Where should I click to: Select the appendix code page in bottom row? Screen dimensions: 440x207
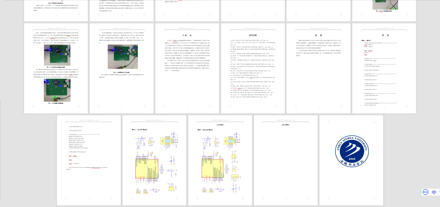tap(89, 160)
